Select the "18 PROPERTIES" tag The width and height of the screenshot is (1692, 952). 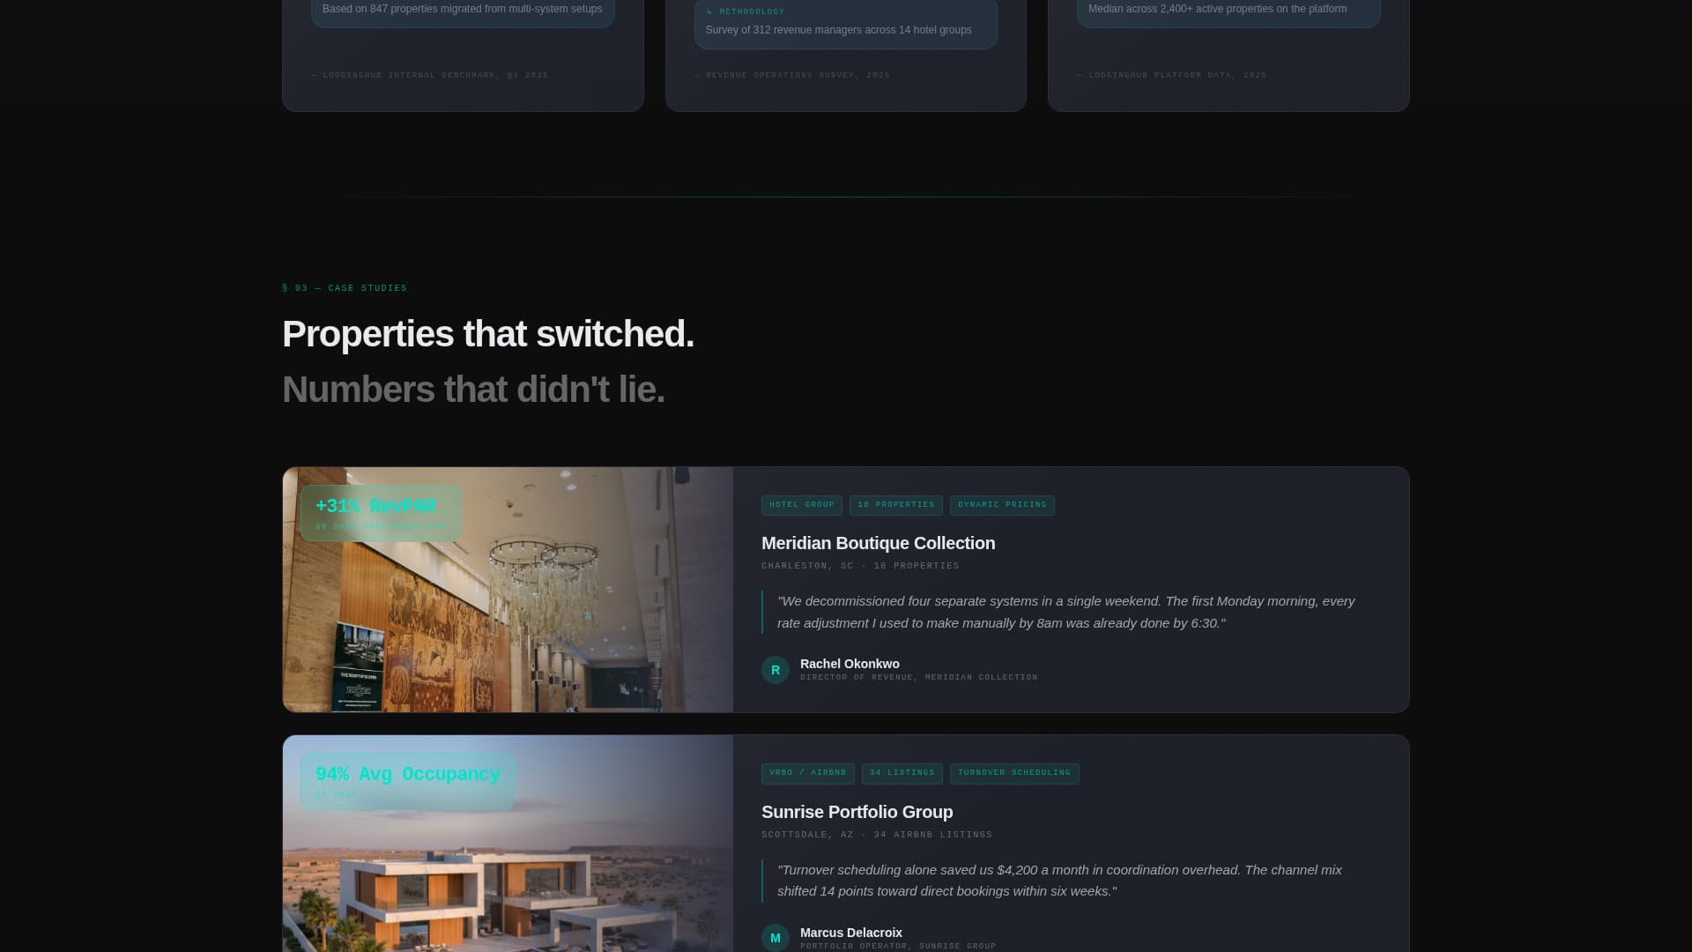[x=896, y=505]
